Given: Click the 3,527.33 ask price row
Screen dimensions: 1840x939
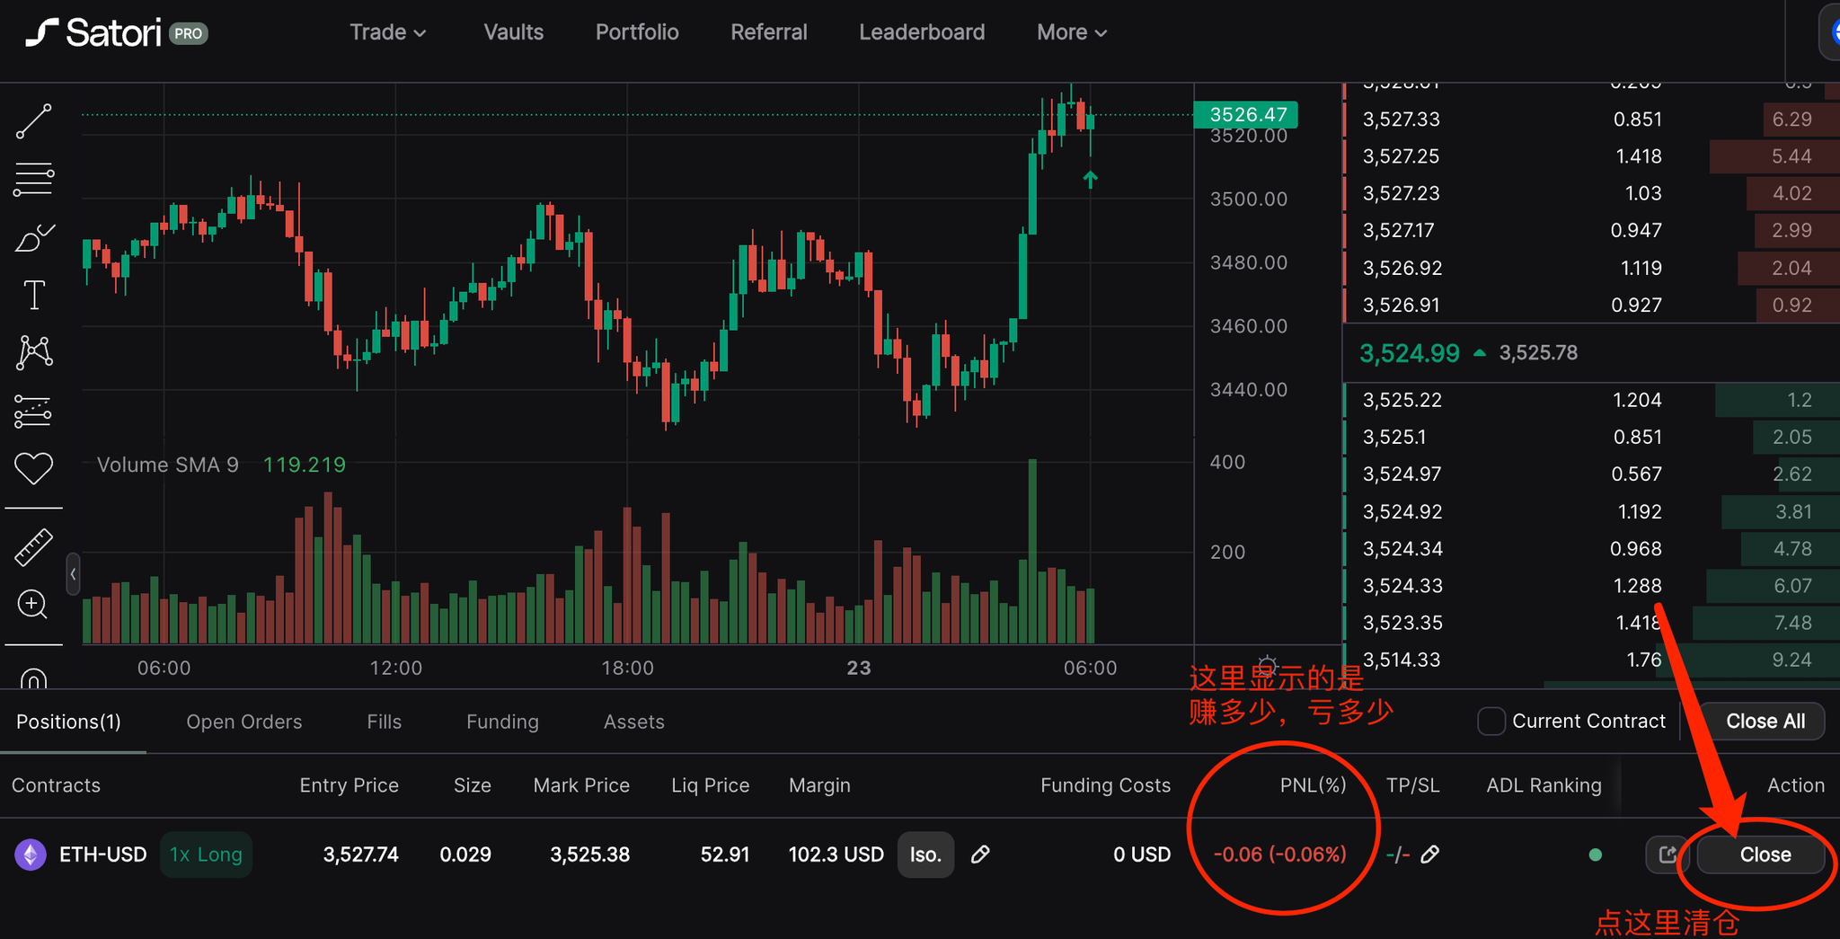Looking at the screenshot, I should pos(1402,120).
